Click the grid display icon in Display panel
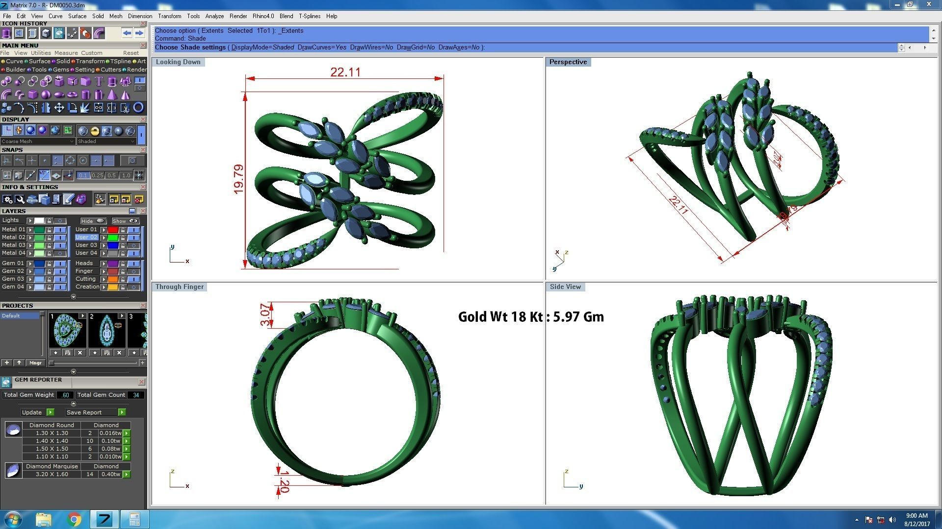Viewport: 942px width, 529px height. [7, 130]
